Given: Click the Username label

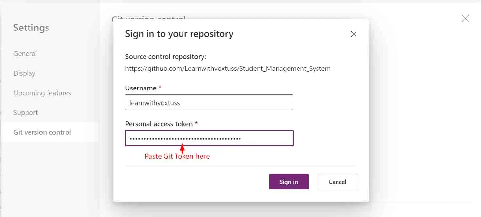Looking at the screenshot, I should click(141, 88).
